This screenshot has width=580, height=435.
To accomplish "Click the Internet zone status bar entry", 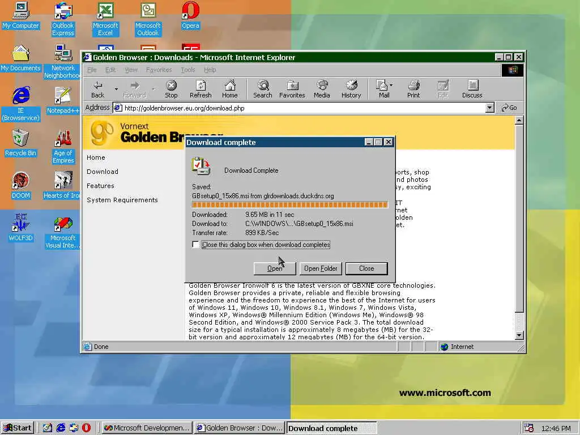I will (x=458, y=347).
